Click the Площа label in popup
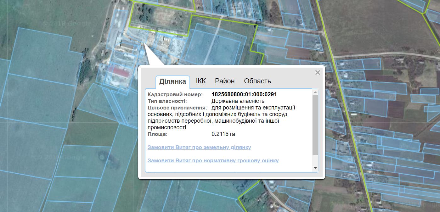This screenshot has width=440, height=212. 157,134
